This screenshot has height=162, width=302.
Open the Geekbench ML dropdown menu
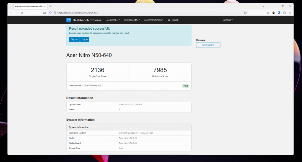coord(132,20)
